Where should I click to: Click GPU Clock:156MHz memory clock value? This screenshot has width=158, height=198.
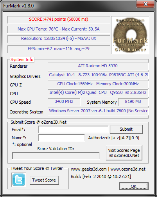(98, 84)
